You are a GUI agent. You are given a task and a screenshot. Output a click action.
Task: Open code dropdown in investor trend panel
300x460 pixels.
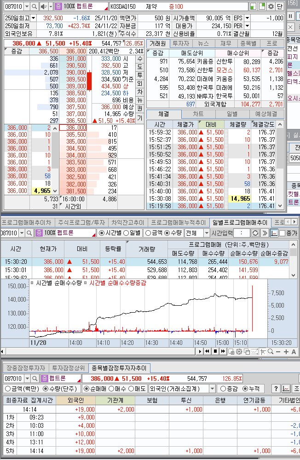point(27,378)
